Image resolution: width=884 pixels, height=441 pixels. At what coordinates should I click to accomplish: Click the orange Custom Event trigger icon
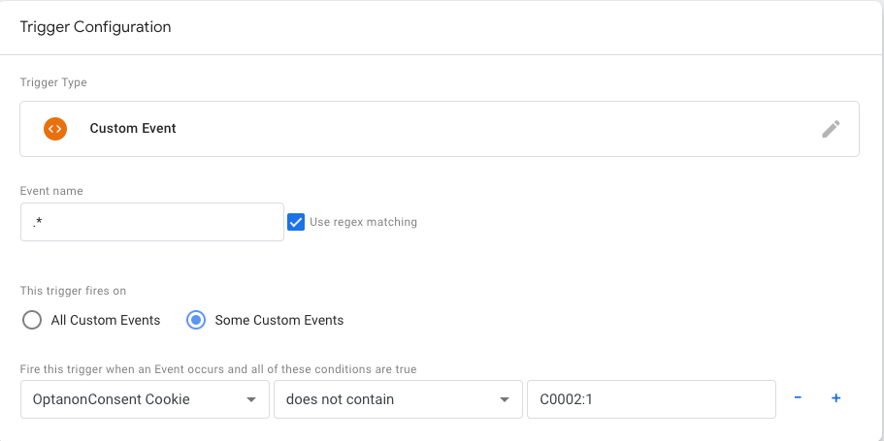[x=55, y=129]
